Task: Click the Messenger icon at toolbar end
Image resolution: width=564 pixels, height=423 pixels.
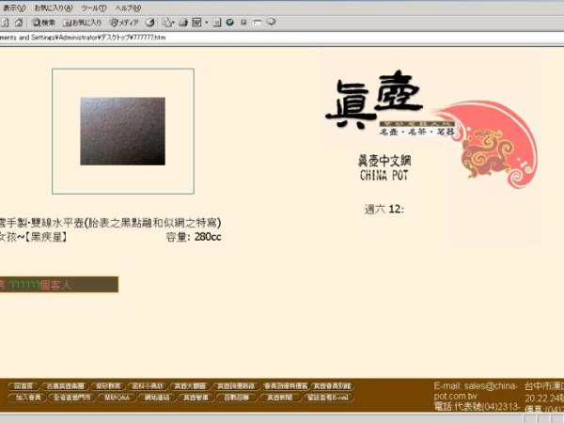Action: (x=271, y=21)
